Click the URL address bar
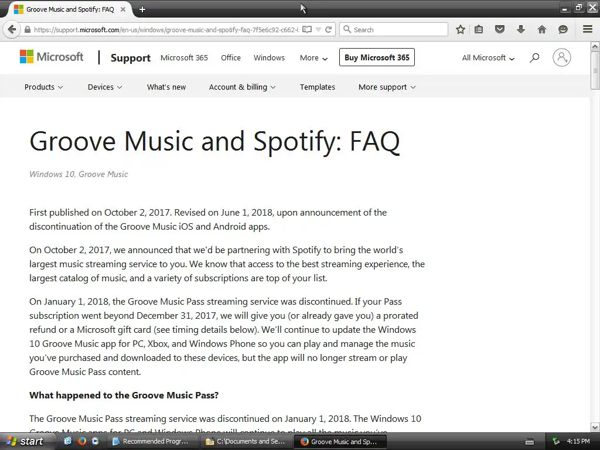This screenshot has width=600, height=450. [166, 29]
